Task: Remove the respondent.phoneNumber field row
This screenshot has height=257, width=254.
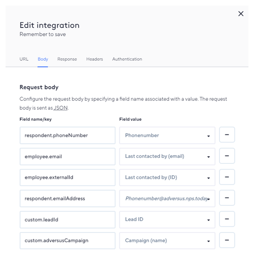Action: click(227, 135)
